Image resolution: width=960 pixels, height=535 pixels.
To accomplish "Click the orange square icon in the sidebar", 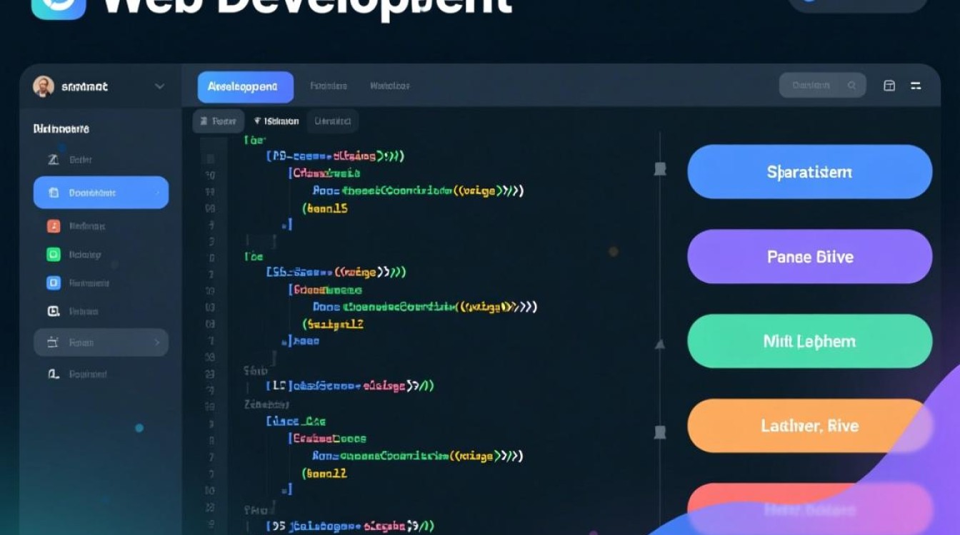I will click(54, 226).
